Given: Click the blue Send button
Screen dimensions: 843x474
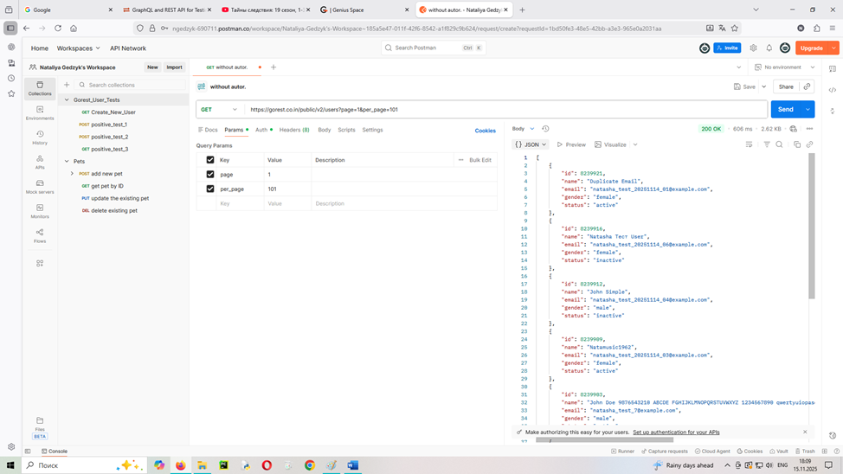Looking at the screenshot, I should [x=786, y=110].
